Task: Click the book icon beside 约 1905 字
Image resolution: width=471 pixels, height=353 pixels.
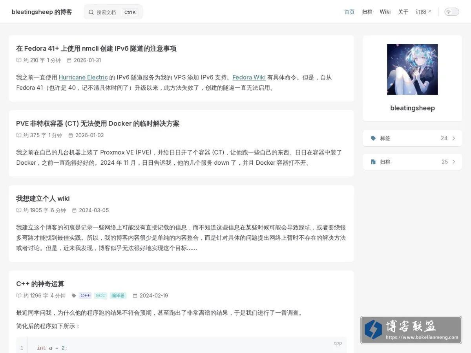Action: (x=19, y=210)
